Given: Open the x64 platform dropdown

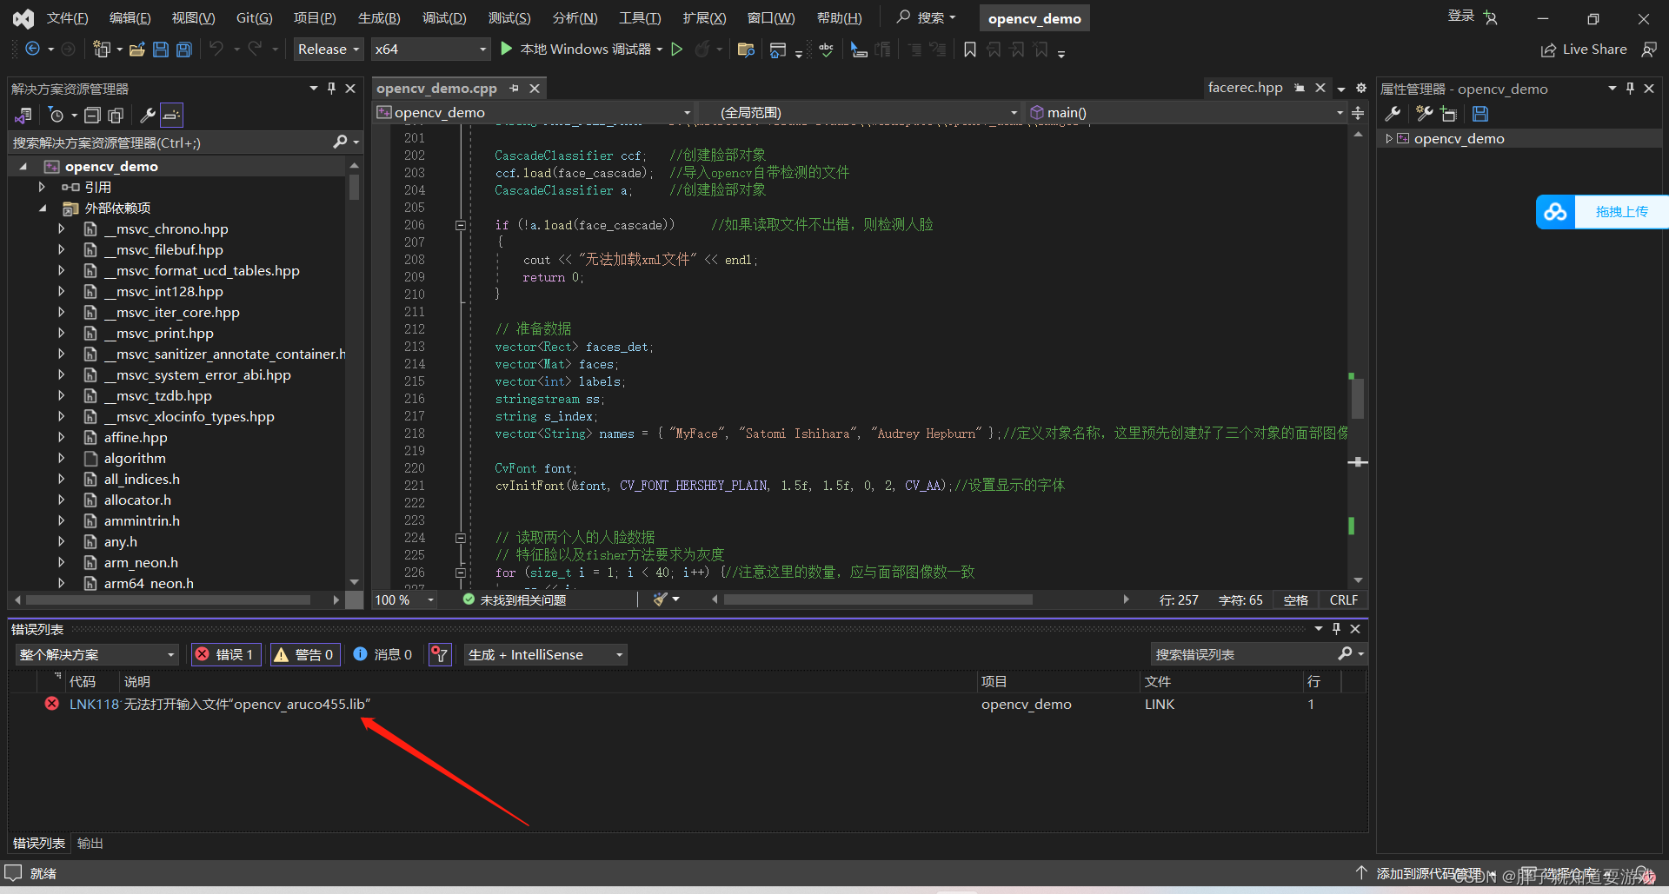Looking at the screenshot, I should pyautogui.click(x=430, y=50).
